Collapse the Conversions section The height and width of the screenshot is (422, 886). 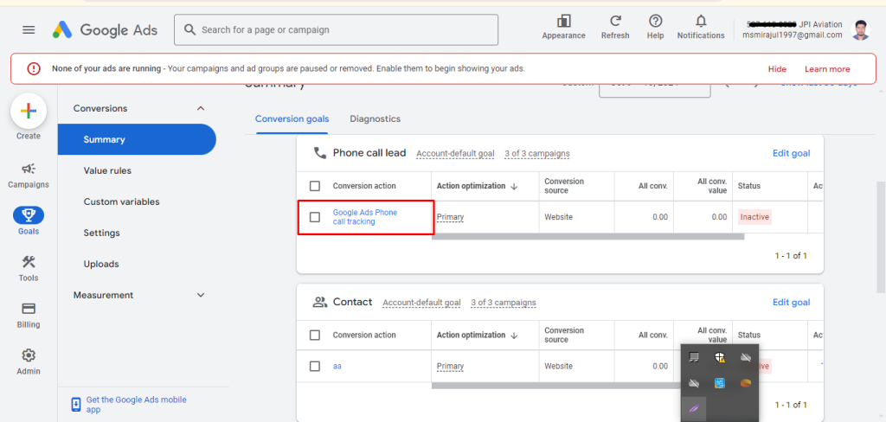[201, 108]
